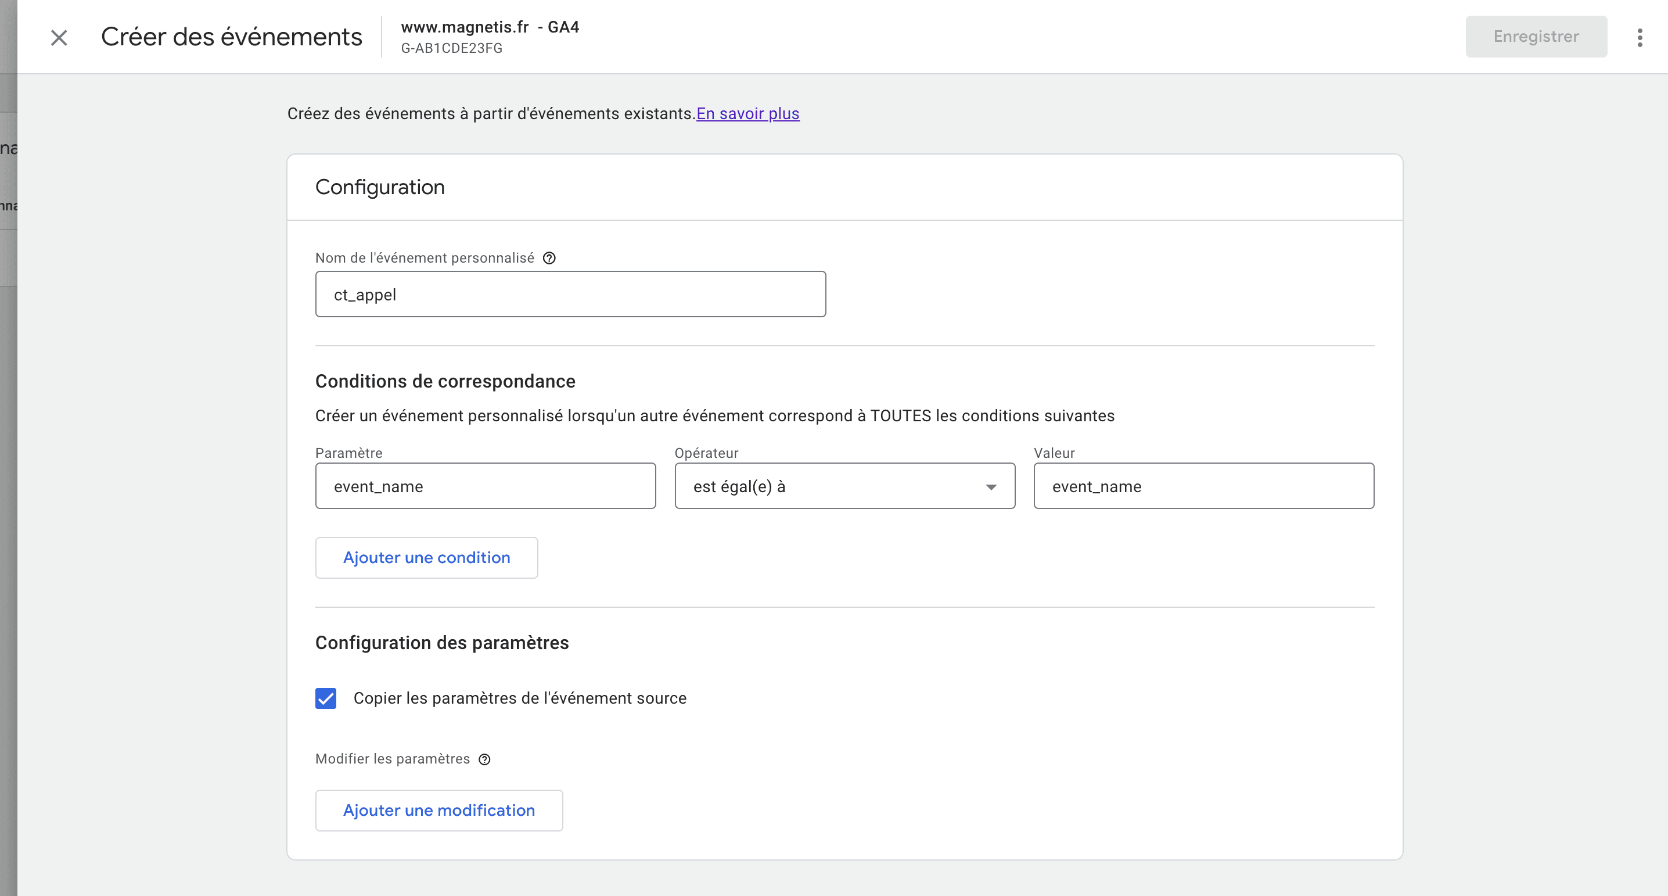Image resolution: width=1668 pixels, height=896 pixels.
Task: Click Ajouter une condition
Action: 427,557
